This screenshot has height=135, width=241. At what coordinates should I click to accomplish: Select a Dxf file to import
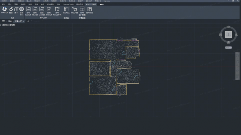[x=42, y=11]
